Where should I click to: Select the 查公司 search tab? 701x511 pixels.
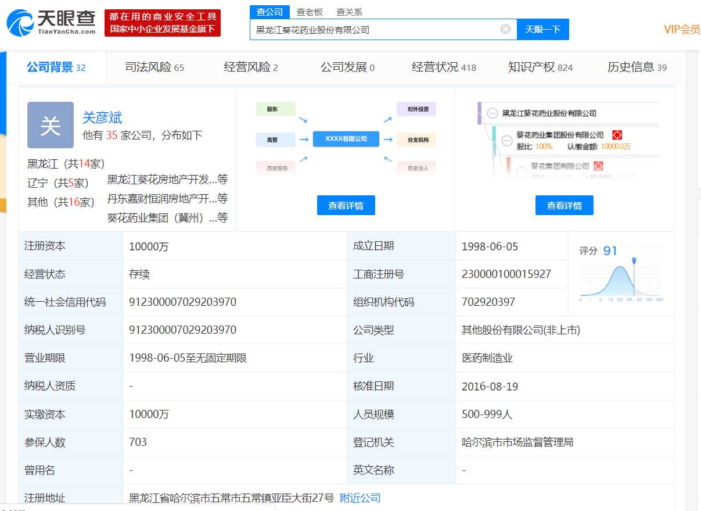point(269,12)
